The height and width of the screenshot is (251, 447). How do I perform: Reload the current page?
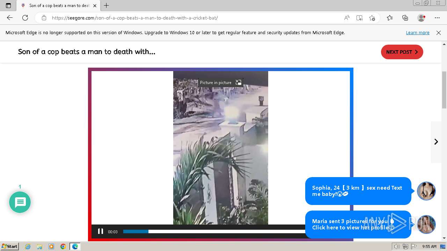25,18
